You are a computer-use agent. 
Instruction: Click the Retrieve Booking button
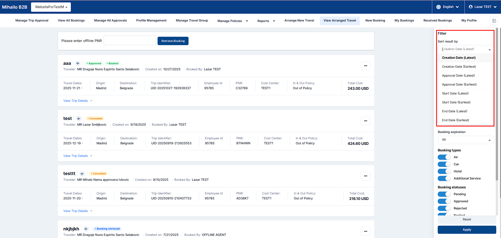(x=173, y=41)
